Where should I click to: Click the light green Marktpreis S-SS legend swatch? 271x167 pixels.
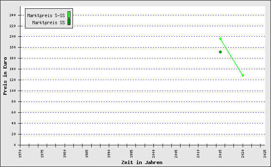click(x=69, y=15)
